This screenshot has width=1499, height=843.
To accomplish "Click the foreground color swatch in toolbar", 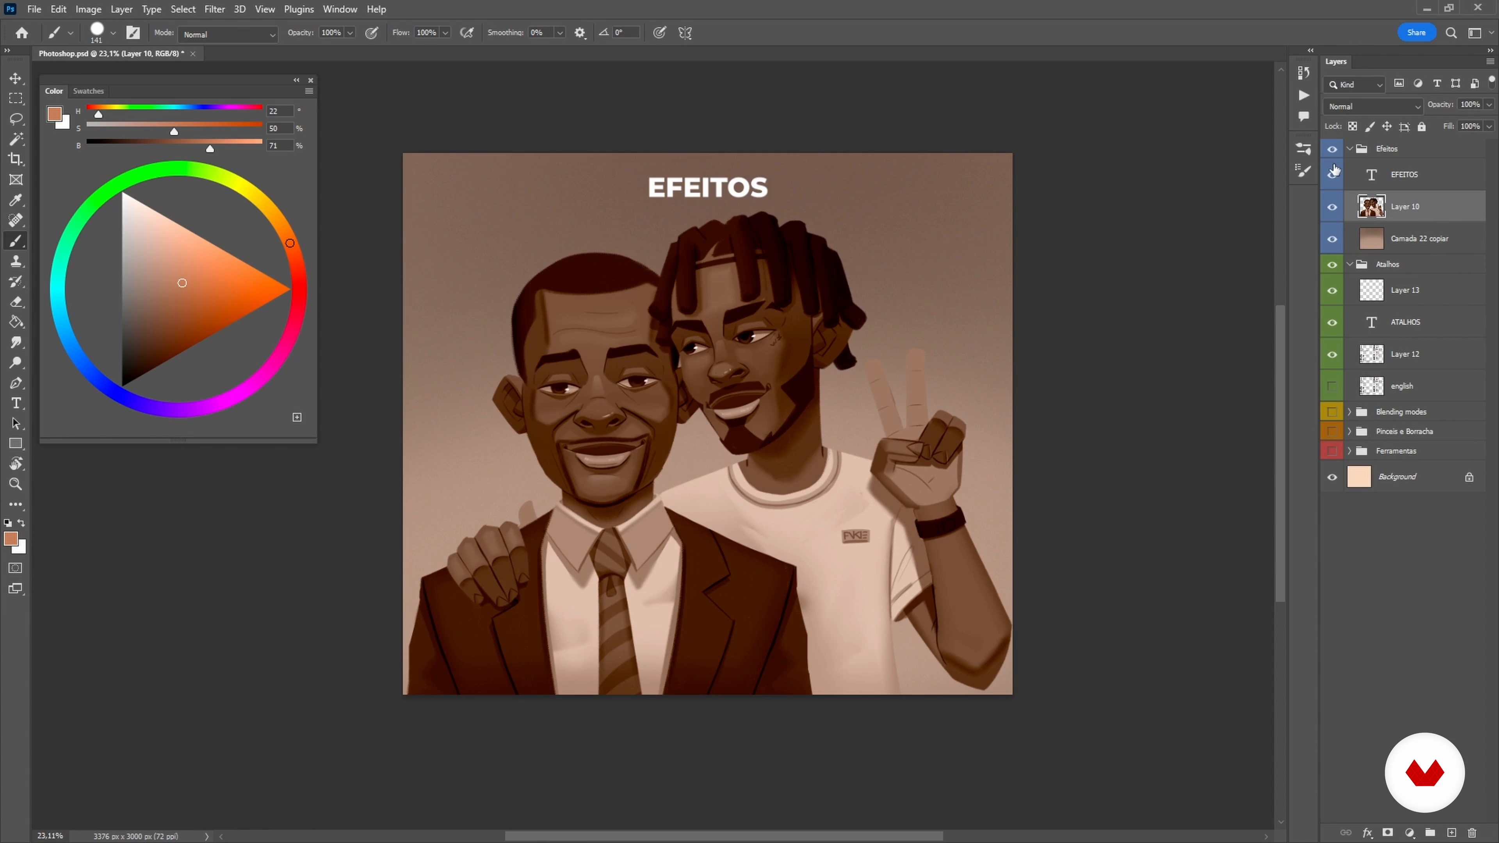I will coord(11,539).
